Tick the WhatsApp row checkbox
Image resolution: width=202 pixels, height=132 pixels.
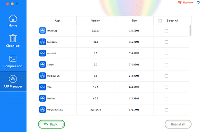(166, 31)
